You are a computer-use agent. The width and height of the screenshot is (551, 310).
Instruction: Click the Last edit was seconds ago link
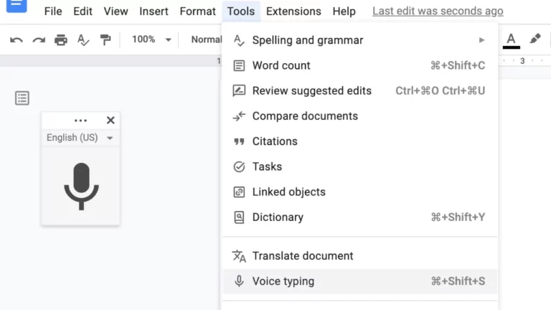pos(438,11)
